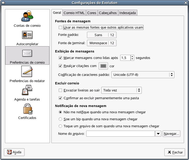Click the 'Certificados' label

(27, 118)
